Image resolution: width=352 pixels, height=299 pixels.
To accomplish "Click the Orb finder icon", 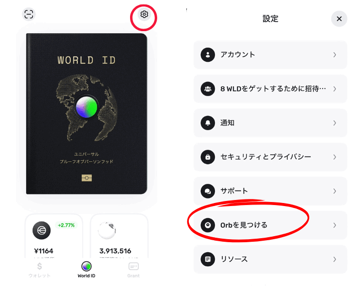I will [x=208, y=225].
